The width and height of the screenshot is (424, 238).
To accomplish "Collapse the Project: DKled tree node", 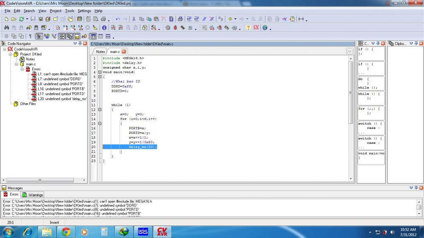I will tap(11, 54).
